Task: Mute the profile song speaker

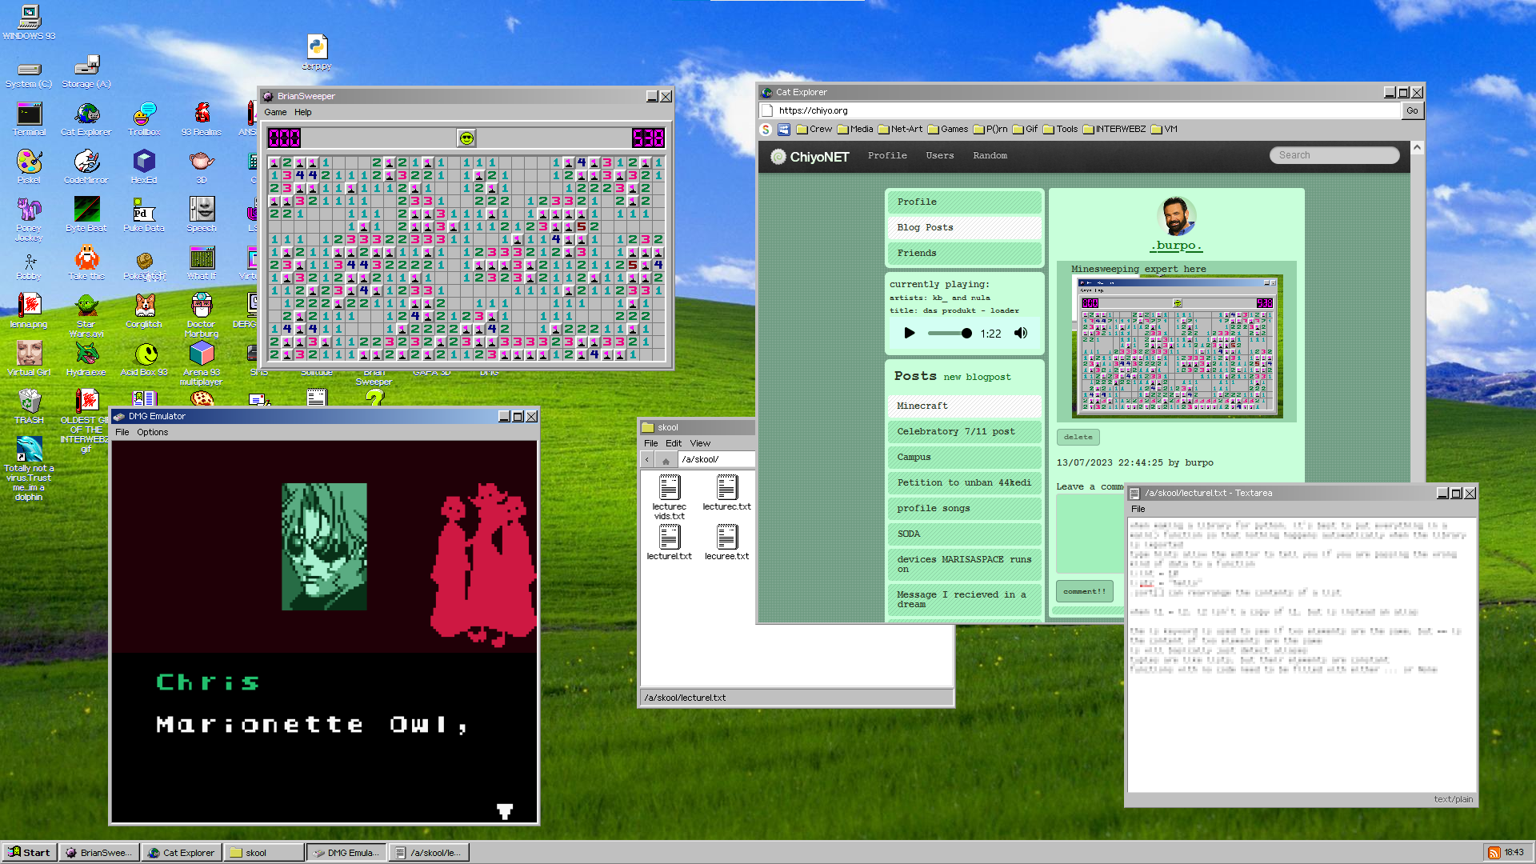Action: click(x=1021, y=333)
